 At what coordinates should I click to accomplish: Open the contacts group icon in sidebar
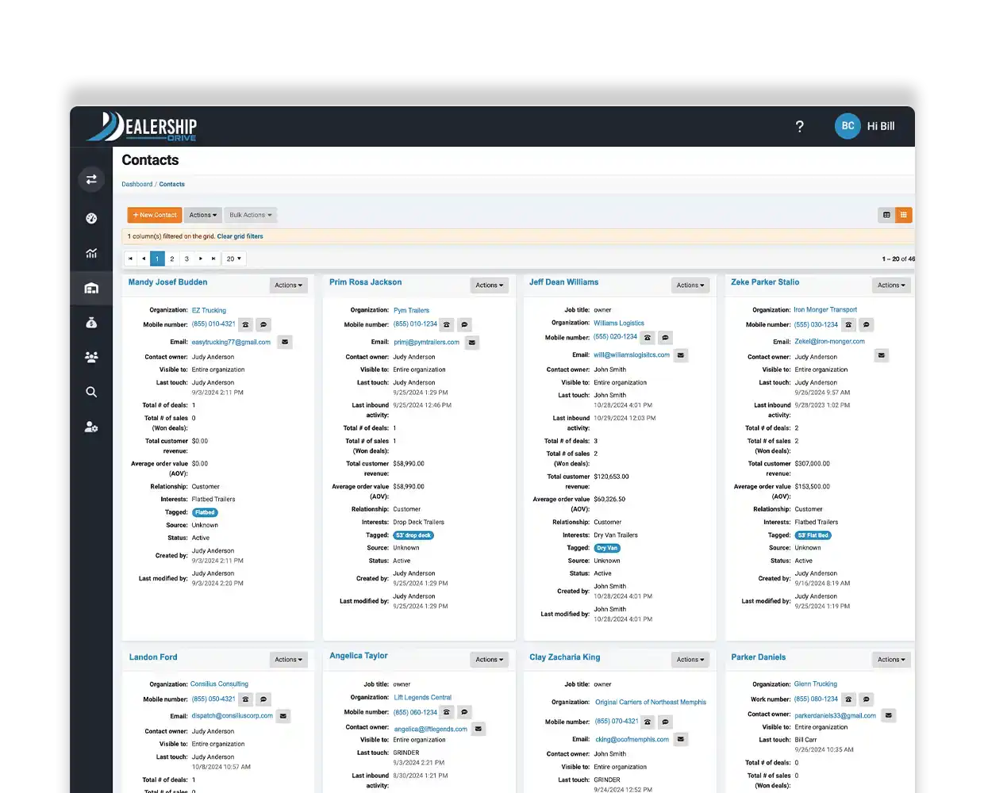point(91,357)
